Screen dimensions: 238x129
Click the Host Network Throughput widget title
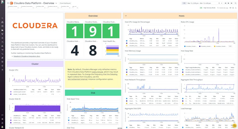pos(135,80)
